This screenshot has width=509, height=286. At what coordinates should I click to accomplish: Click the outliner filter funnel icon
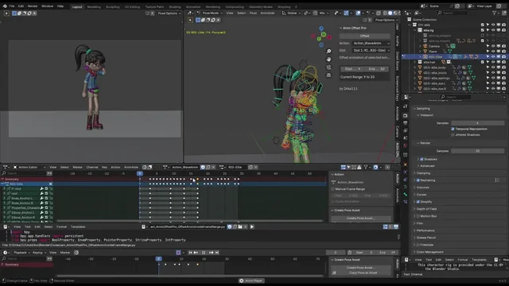[x=494, y=13]
